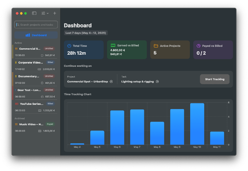Click the Total Time clock icon
248x171 pixels.
69,46
